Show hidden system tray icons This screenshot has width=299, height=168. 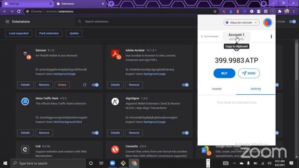click(235, 163)
